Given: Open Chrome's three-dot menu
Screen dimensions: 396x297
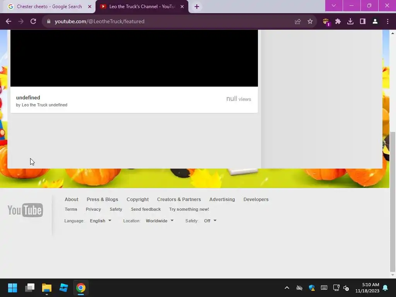Looking at the screenshot, I should (x=387, y=22).
